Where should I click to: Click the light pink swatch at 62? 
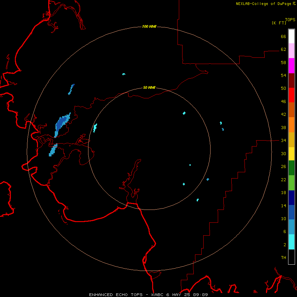[x=291, y=51]
